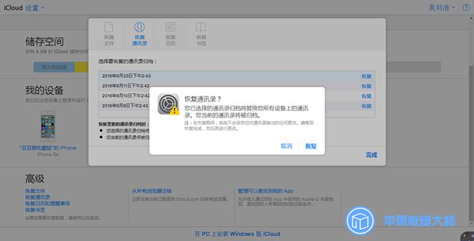Screen dimensions: 474x241
Task: Open the Restore Files tab icon (恢复文件)
Action: click(109, 34)
